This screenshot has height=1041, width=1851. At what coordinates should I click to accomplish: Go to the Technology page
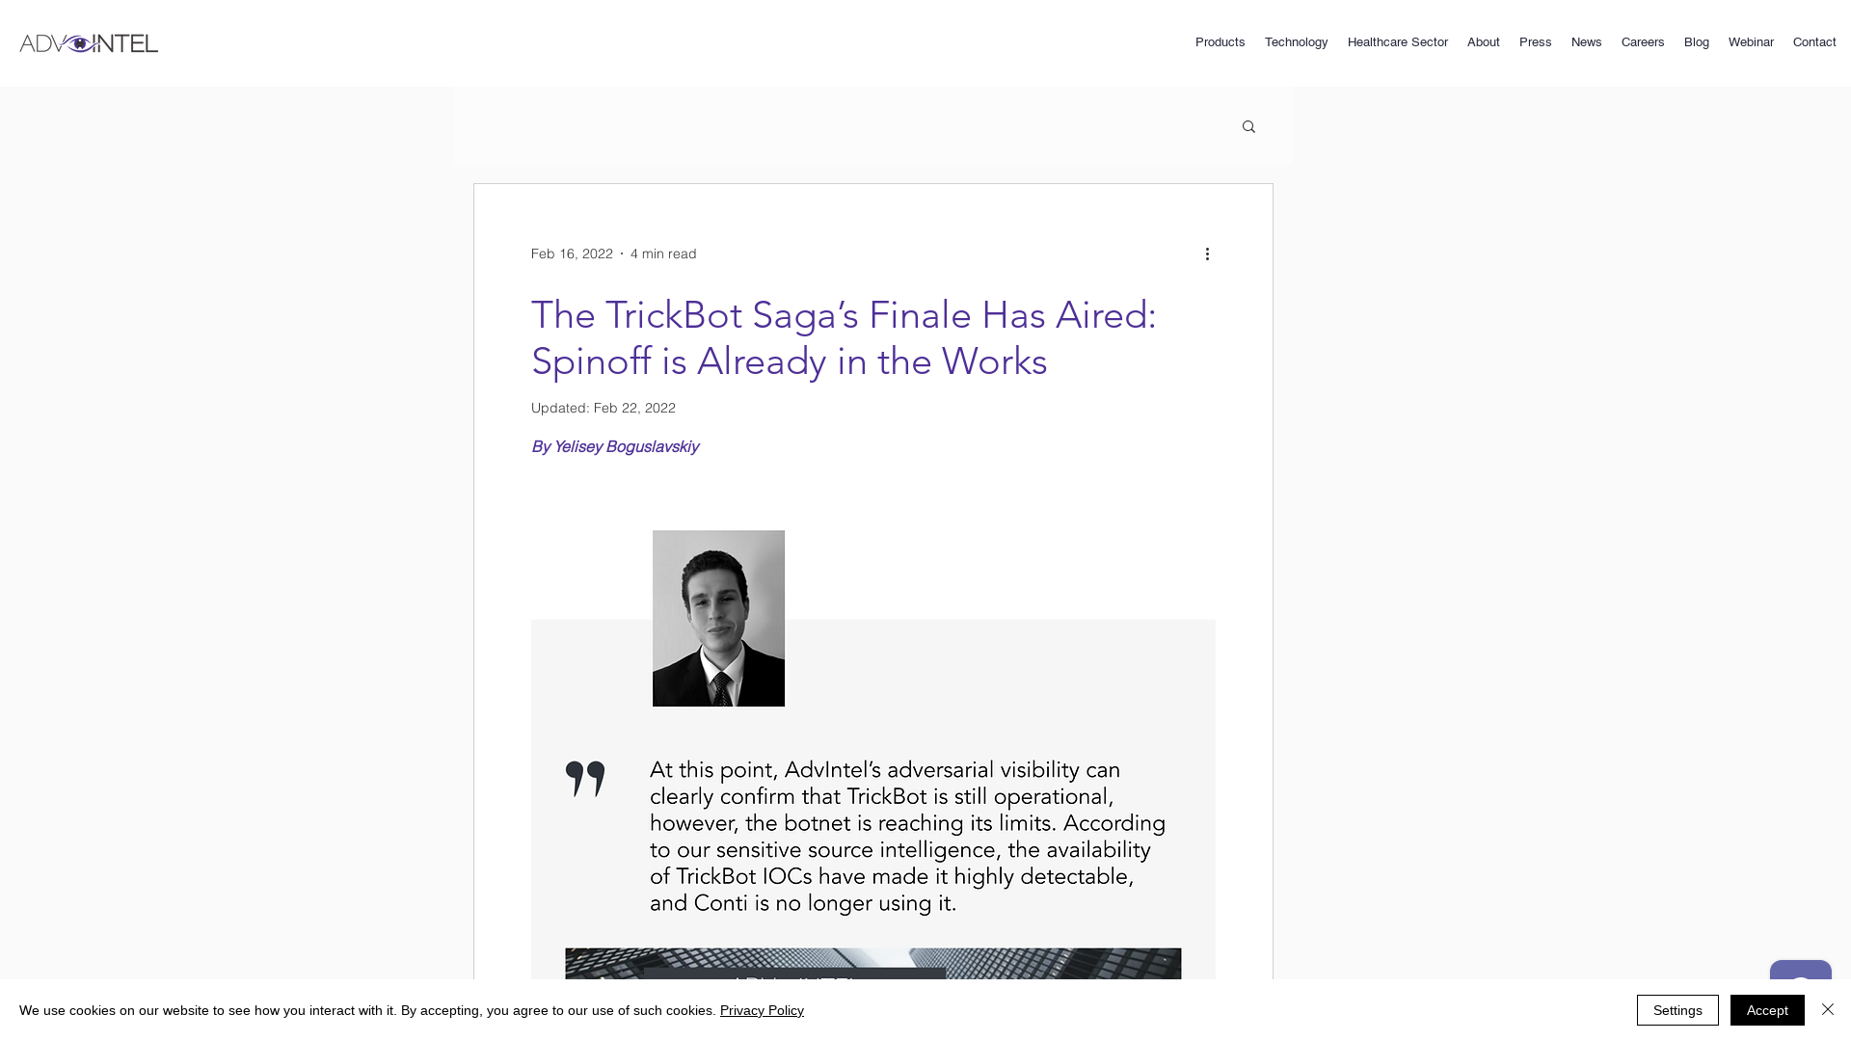[x=1296, y=42]
